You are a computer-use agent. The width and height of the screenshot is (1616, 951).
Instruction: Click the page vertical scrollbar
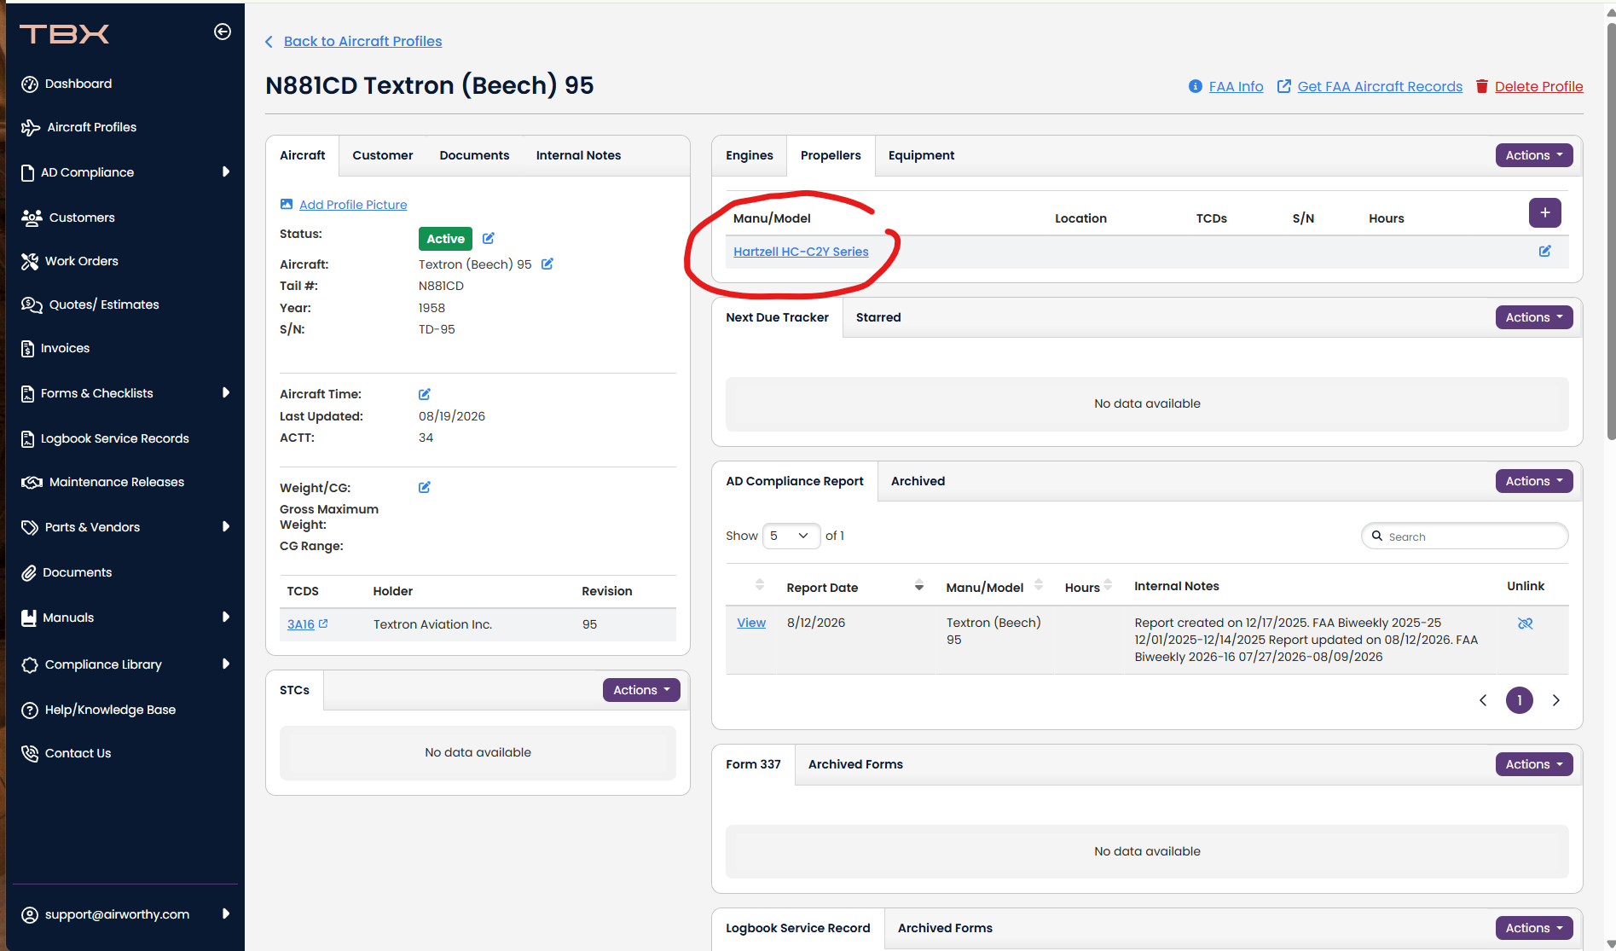click(1609, 230)
